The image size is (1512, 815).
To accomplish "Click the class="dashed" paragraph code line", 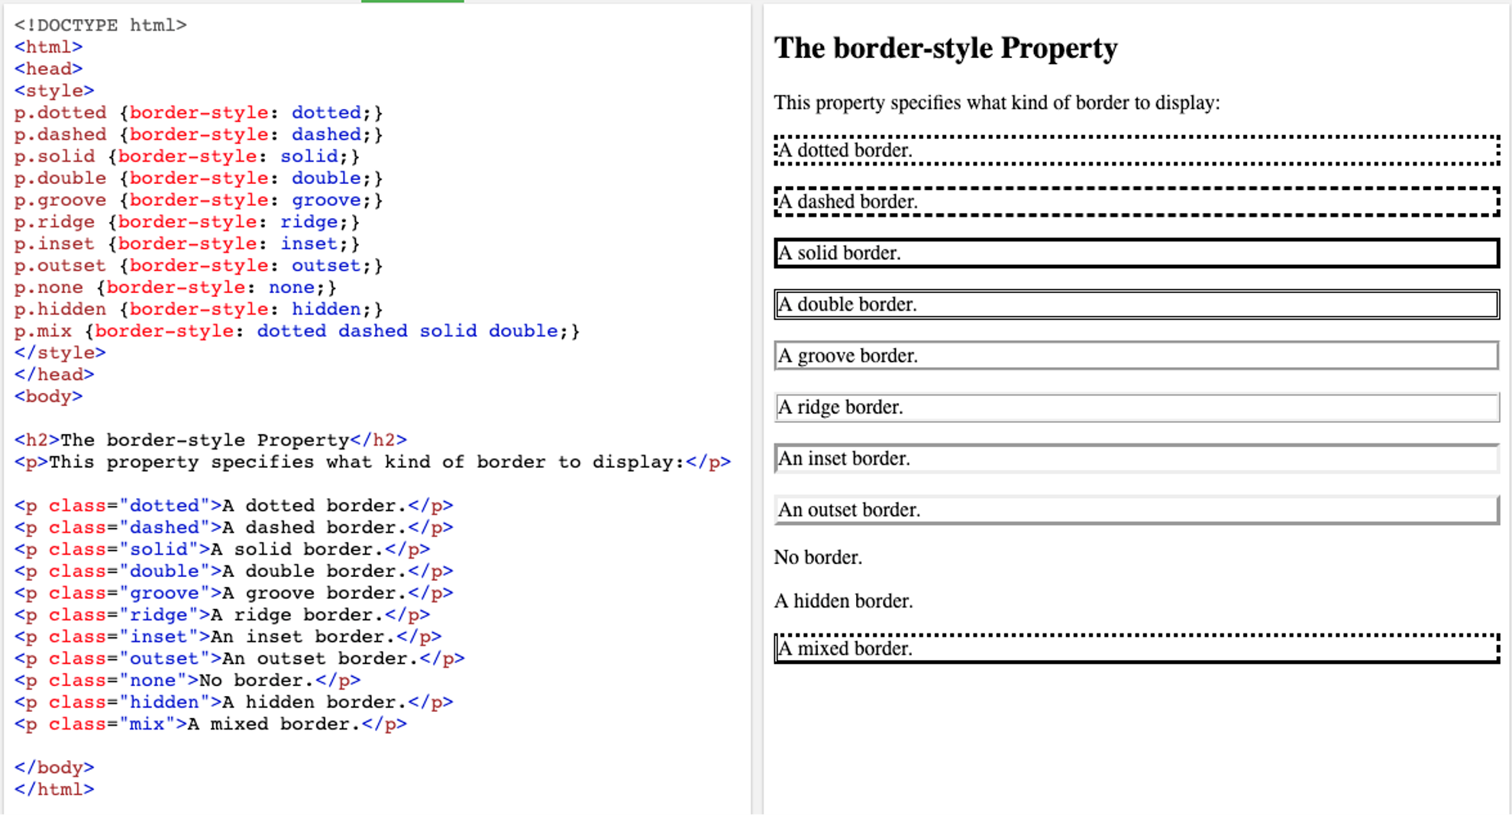I will tap(234, 528).
